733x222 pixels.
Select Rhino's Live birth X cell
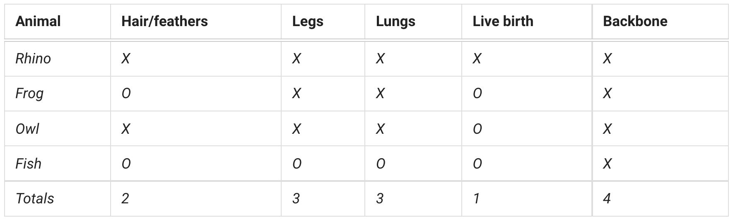pyautogui.click(x=477, y=59)
